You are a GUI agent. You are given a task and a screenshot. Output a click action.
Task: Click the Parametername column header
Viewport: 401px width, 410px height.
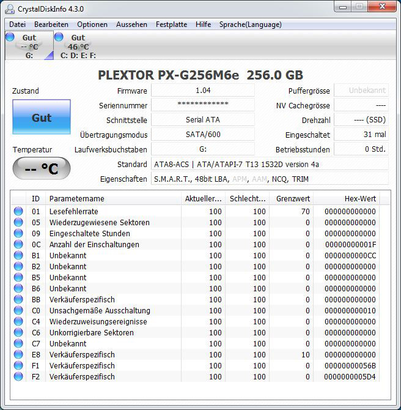pyautogui.click(x=113, y=199)
